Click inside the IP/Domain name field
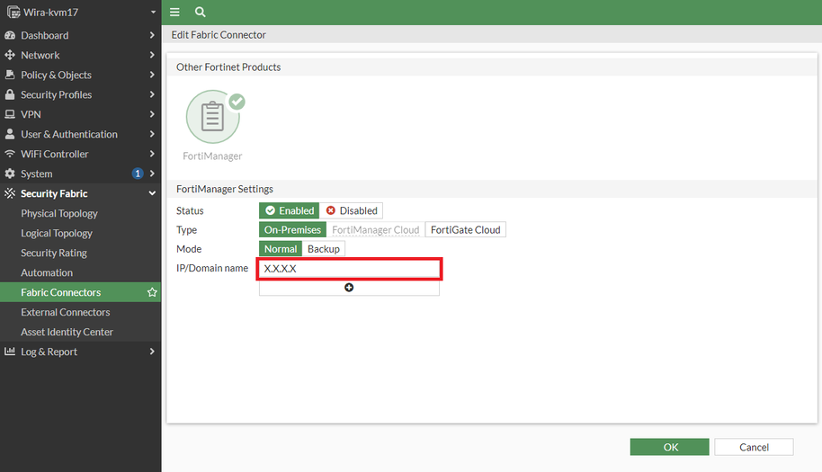This screenshot has width=822, height=472. coord(349,269)
